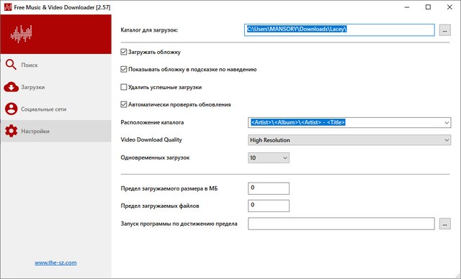
Task: Click the downloaded files limit field
Action: 269,206
